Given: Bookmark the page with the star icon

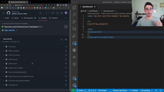Looking at the screenshot, I should 54,5.
